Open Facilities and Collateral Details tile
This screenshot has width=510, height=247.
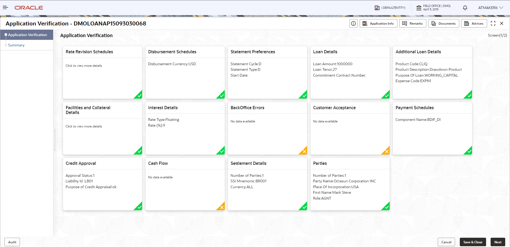click(103, 128)
